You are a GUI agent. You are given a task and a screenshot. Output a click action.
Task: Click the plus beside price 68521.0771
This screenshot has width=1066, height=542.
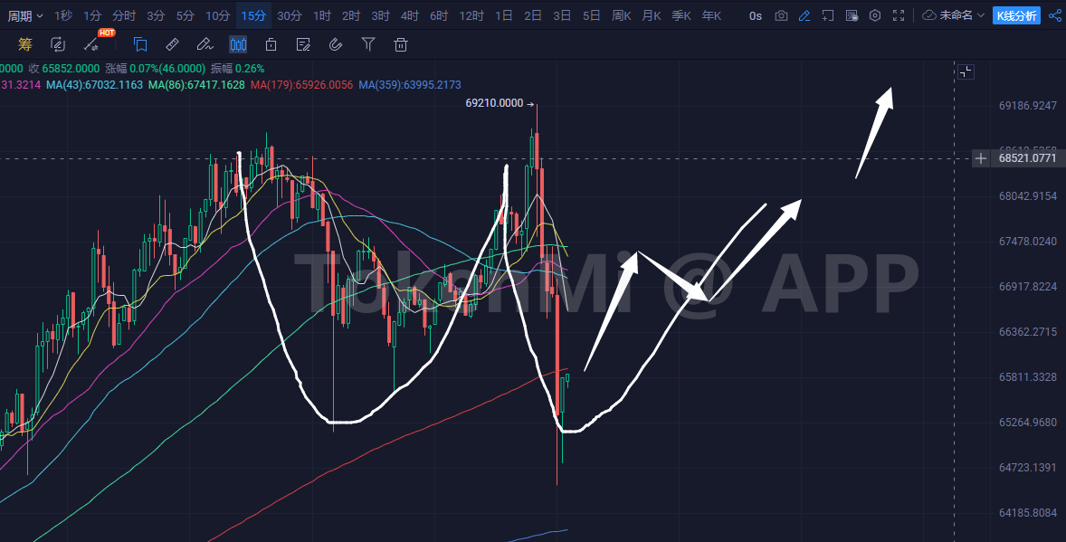pyautogui.click(x=982, y=158)
